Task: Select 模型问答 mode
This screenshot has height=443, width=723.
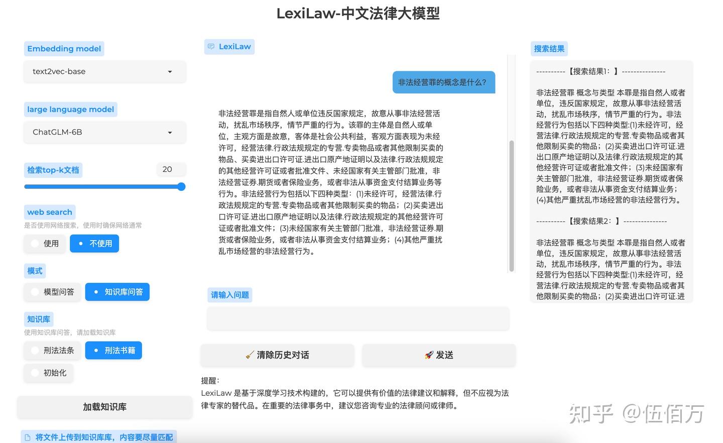Action: point(52,292)
